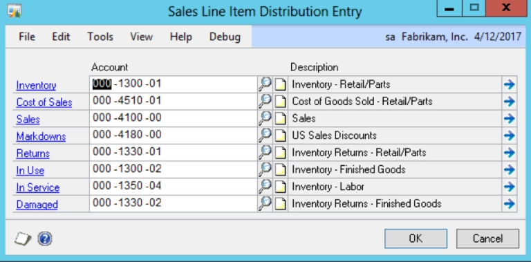This screenshot has height=262, width=531.
Task: Open note icon on Markdowns row
Action: 281,135
